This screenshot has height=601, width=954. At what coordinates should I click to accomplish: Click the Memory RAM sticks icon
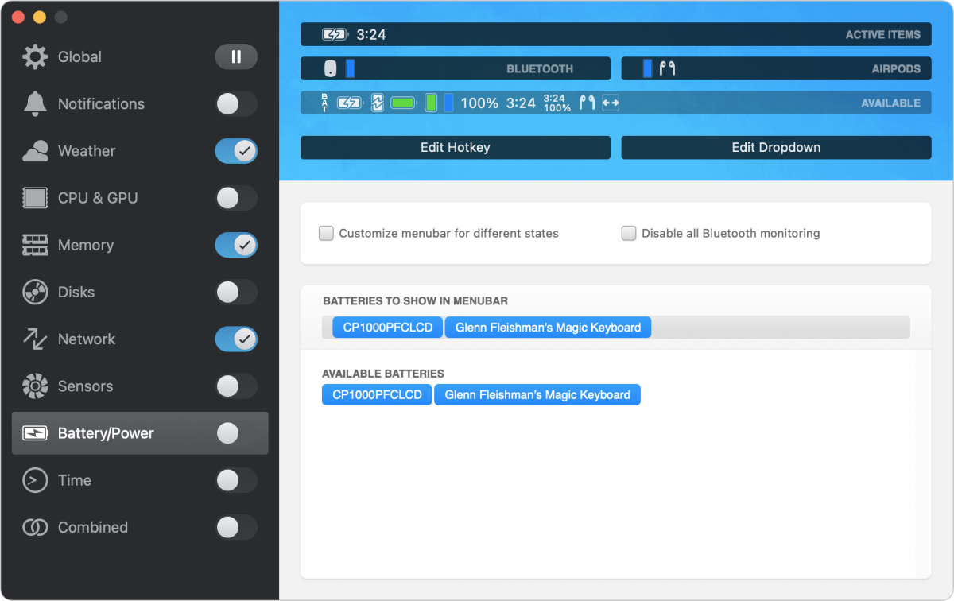click(35, 245)
